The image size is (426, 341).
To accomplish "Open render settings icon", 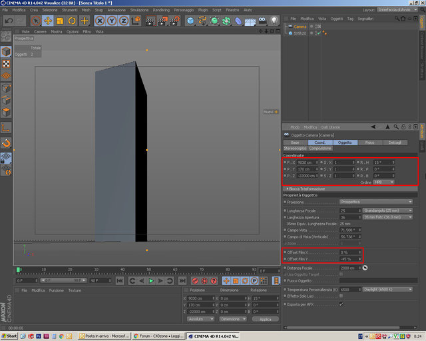I will 174,21.
